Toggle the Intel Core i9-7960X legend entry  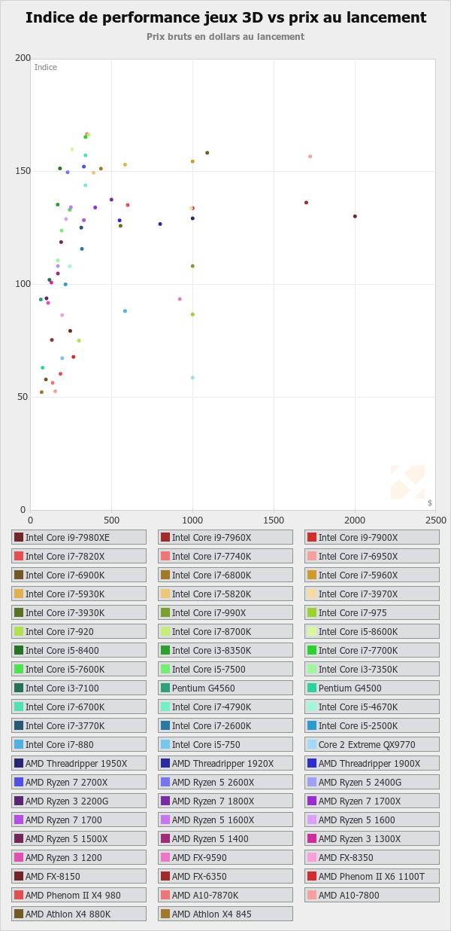pos(225,537)
